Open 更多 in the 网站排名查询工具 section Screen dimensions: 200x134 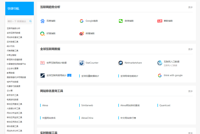click(190, 91)
